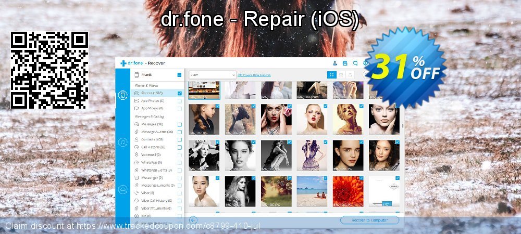Check the Message Attachments checkbox
This screenshot has width=521, height=234.
click(x=179, y=132)
